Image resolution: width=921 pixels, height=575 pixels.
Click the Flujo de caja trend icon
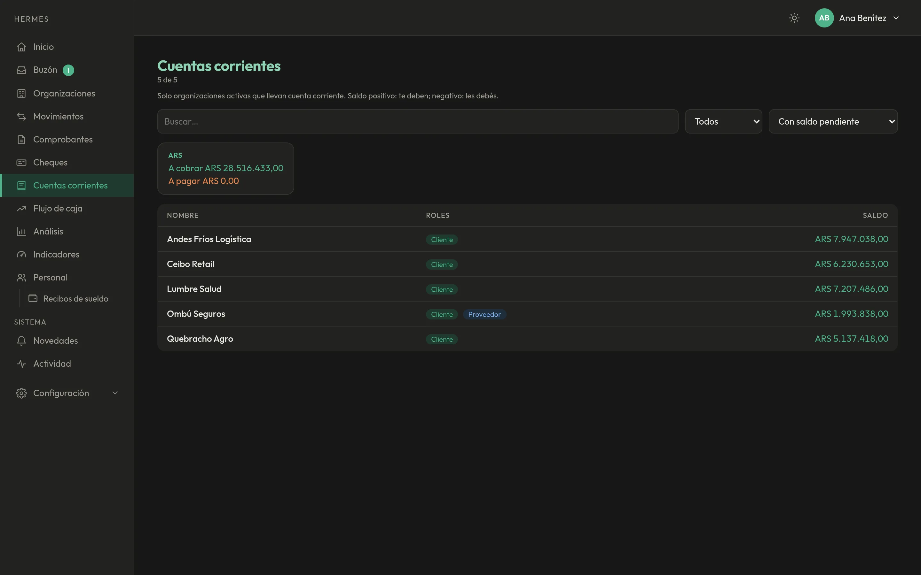[21, 208]
